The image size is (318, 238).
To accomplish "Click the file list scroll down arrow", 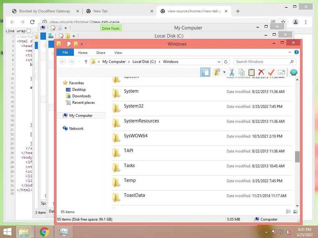I will coord(297,206).
